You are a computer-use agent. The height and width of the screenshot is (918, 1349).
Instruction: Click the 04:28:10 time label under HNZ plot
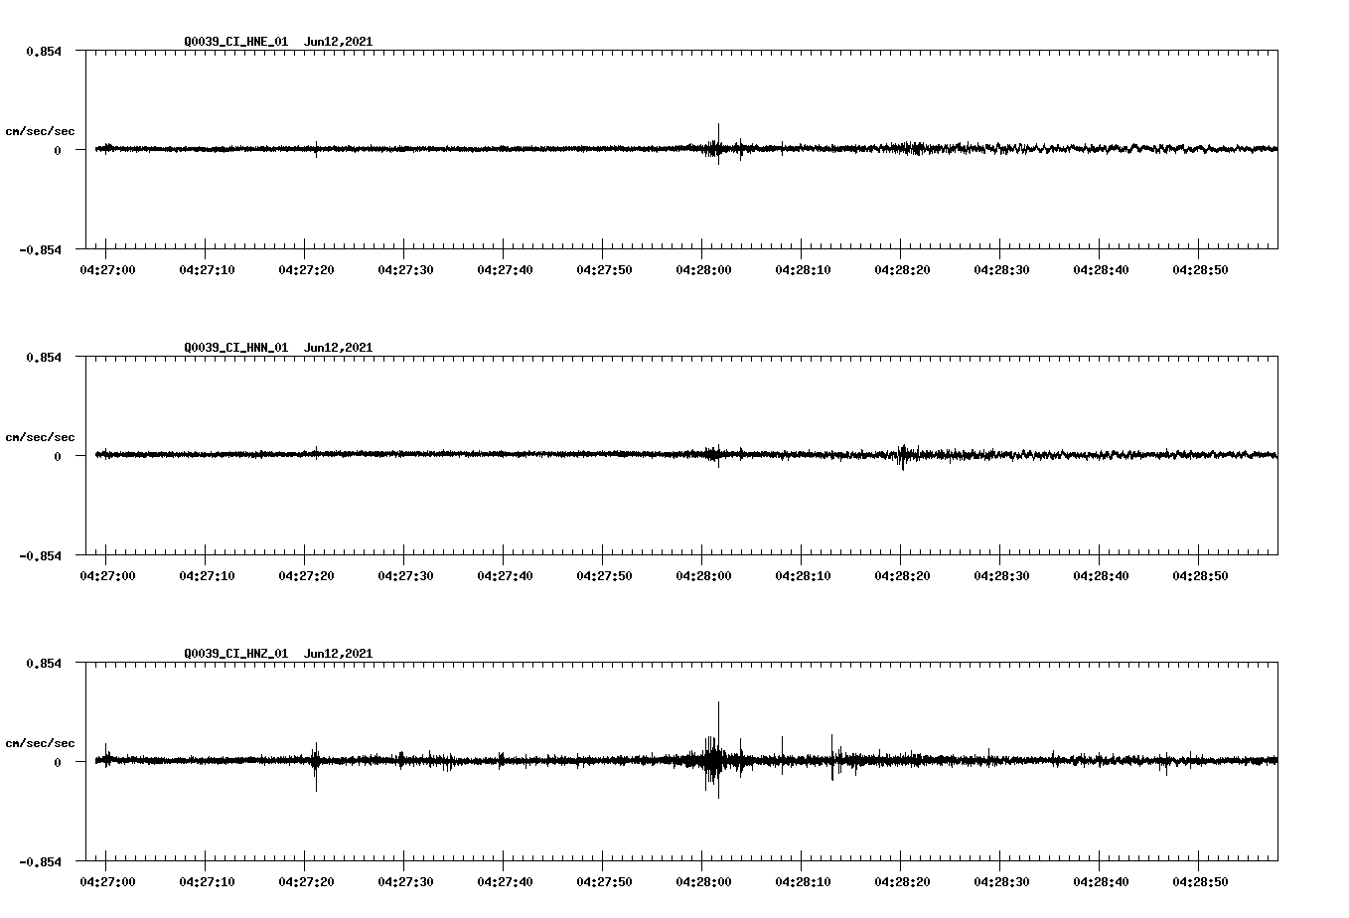803,882
